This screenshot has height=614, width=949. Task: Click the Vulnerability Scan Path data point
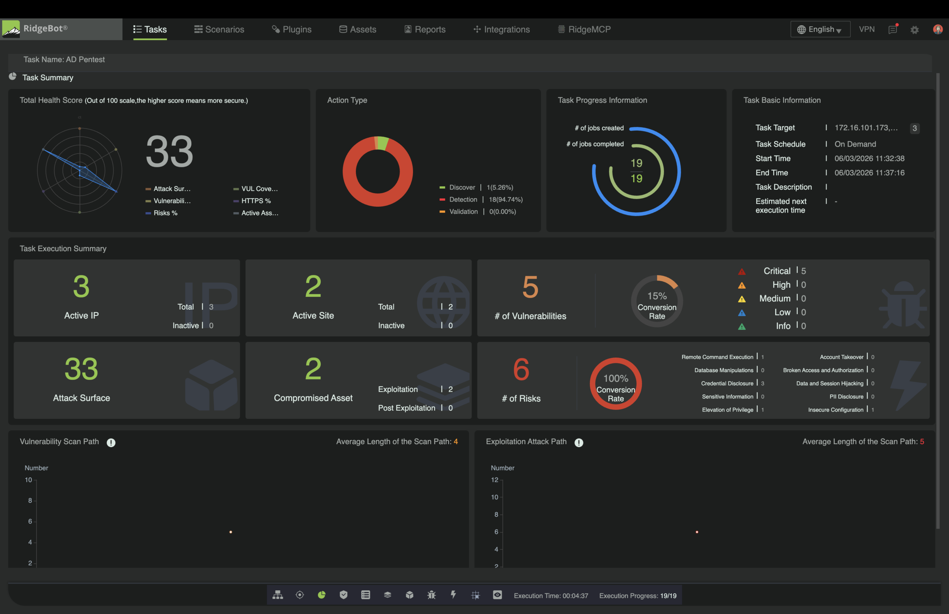coord(231,532)
